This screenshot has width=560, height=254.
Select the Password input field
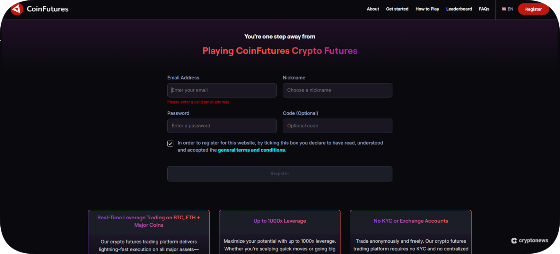tap(222, 126)
